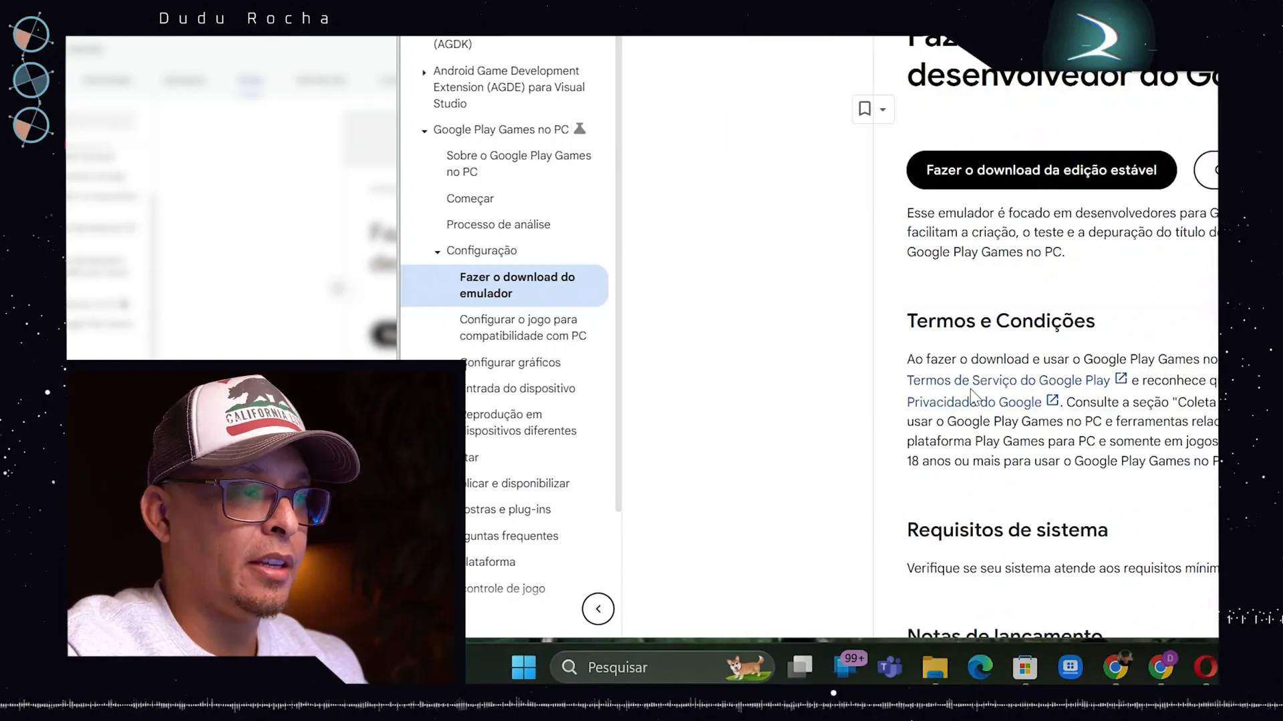Click the beaker icon beside Google Play Games no PC
This screenshot has height=721, width=1283.
point(579,128)
